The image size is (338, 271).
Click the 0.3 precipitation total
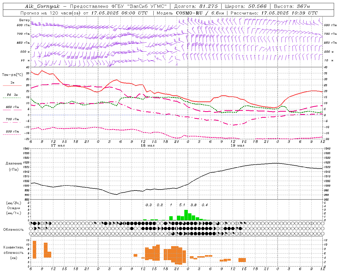coord(149,205)
